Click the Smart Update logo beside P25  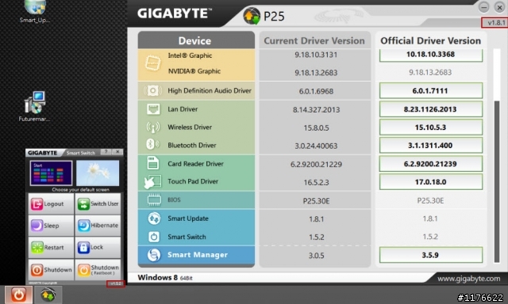click(x=252, y=16)
